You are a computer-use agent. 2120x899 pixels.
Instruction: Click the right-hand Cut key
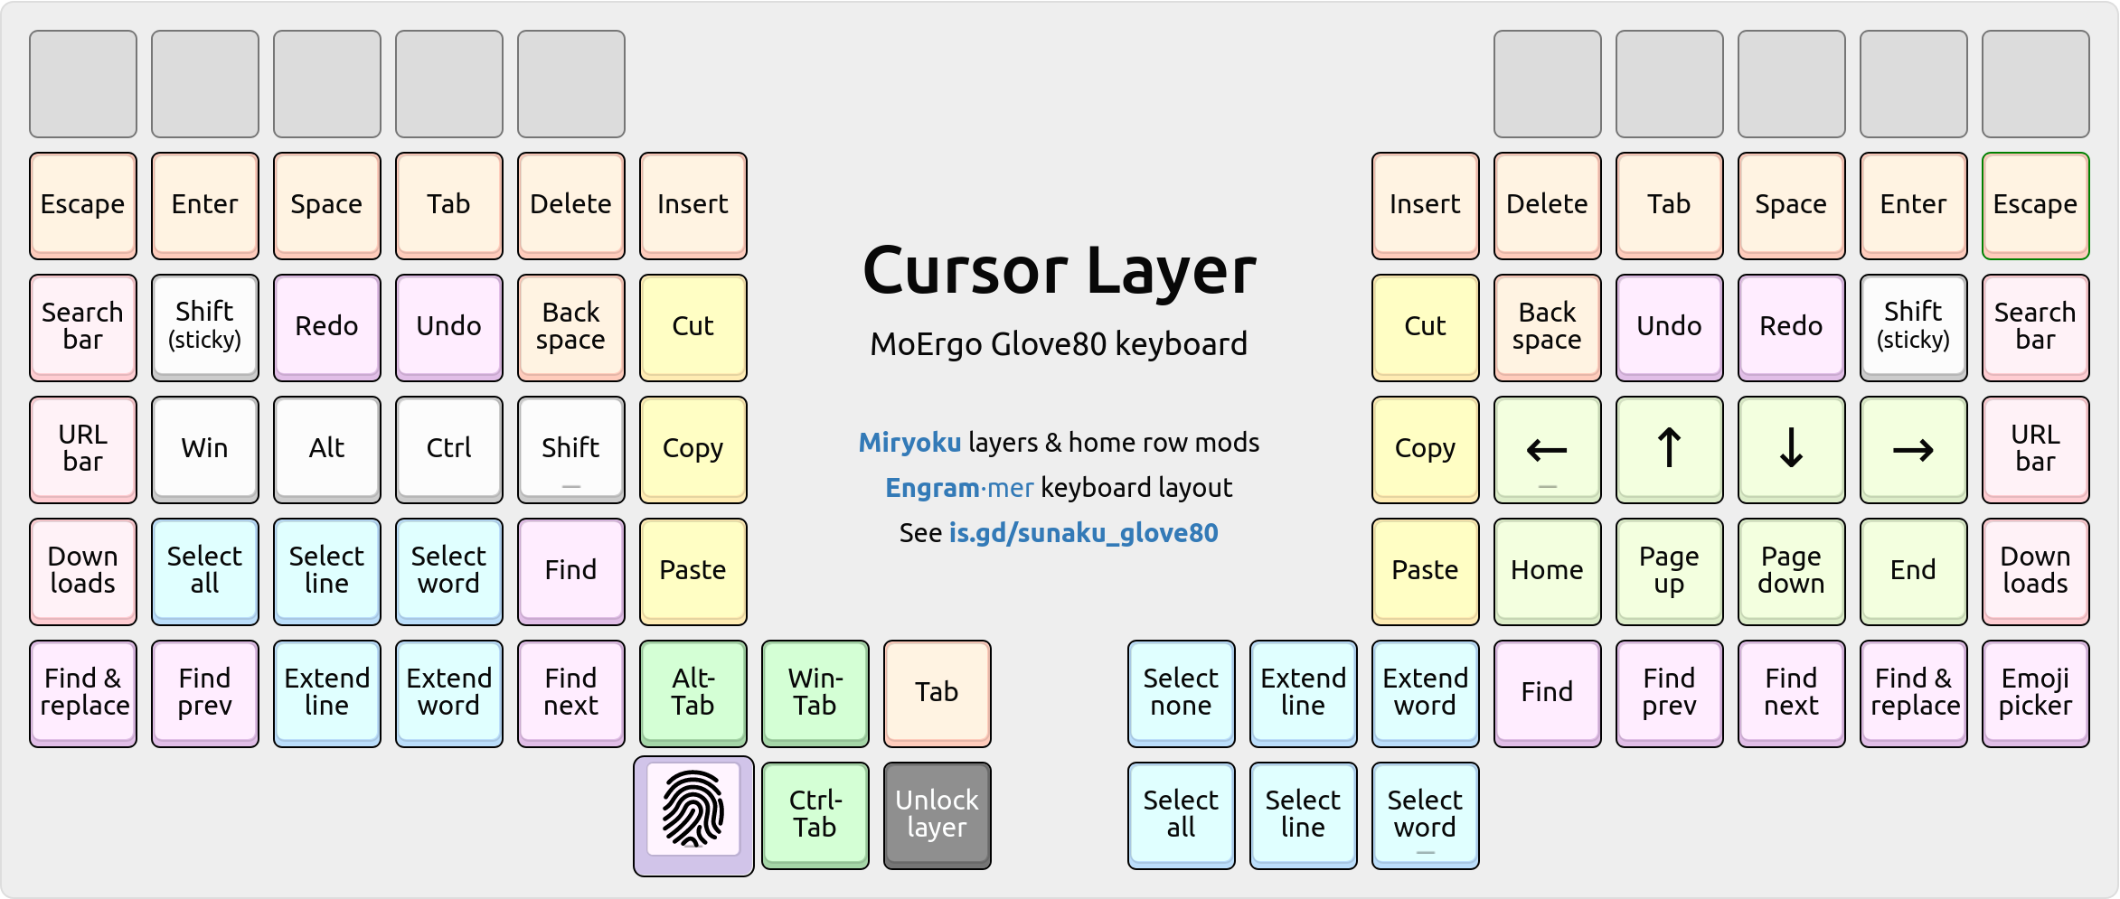tap(1425, 328)
